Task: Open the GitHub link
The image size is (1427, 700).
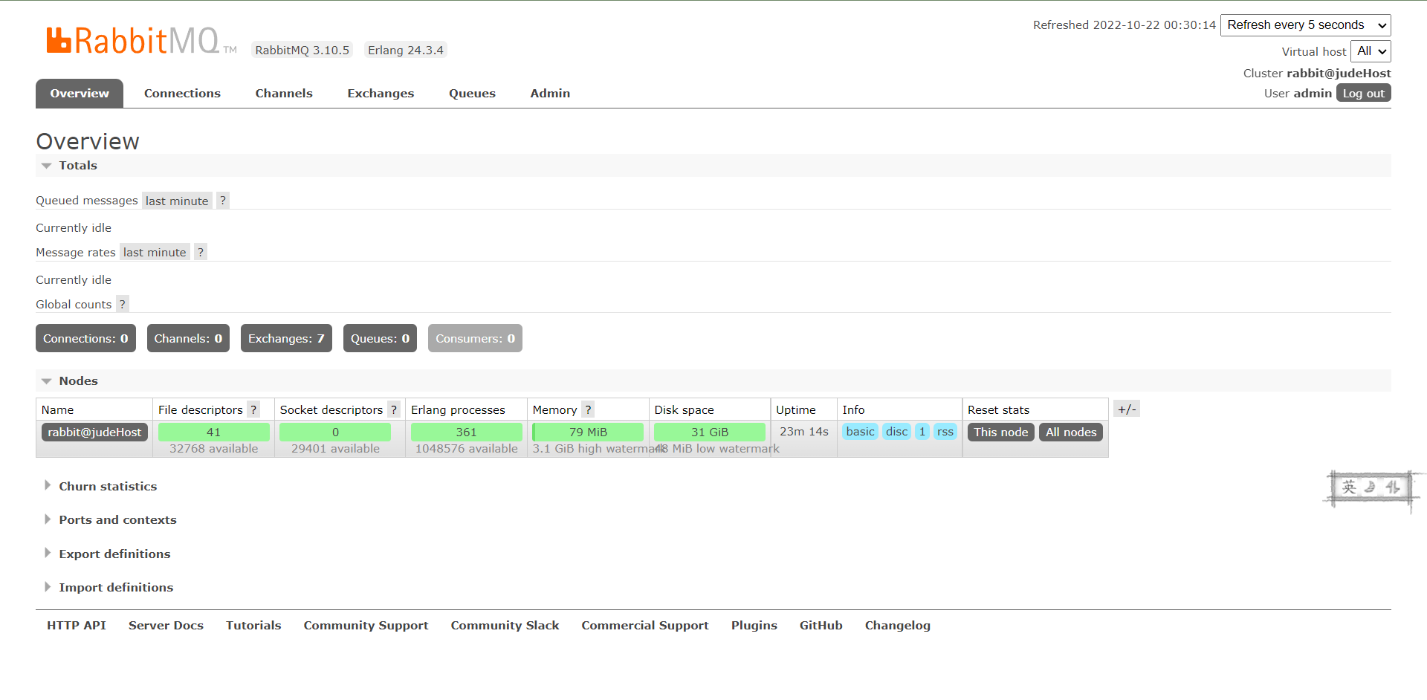Action: coord(821,626)
